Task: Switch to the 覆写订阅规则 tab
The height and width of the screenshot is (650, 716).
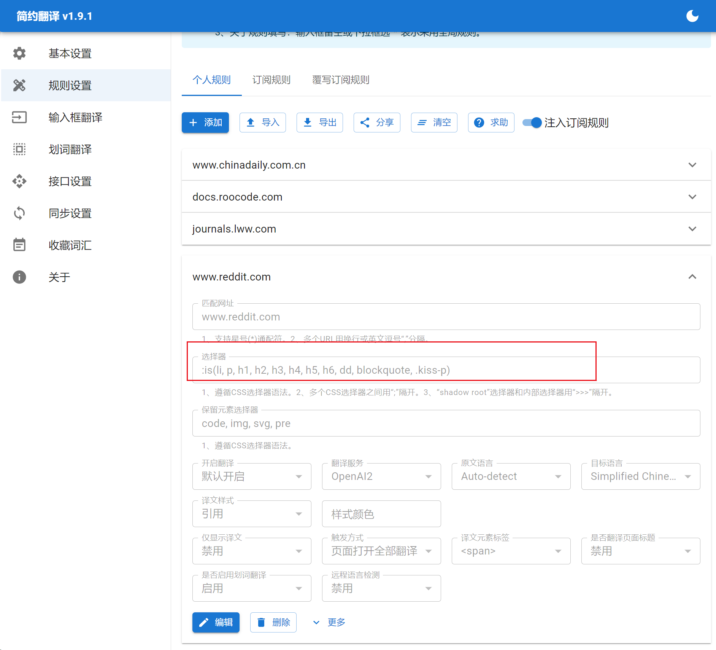Action: pos(340,80)
